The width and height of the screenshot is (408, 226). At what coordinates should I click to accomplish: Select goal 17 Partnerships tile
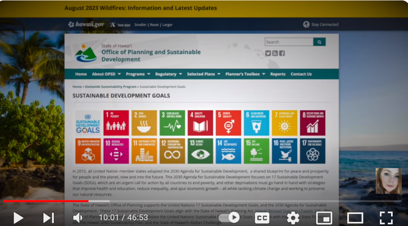313,151
